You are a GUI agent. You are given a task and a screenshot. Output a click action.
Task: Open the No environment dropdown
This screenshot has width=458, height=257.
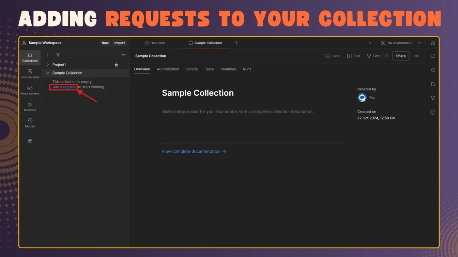[401, 43]
